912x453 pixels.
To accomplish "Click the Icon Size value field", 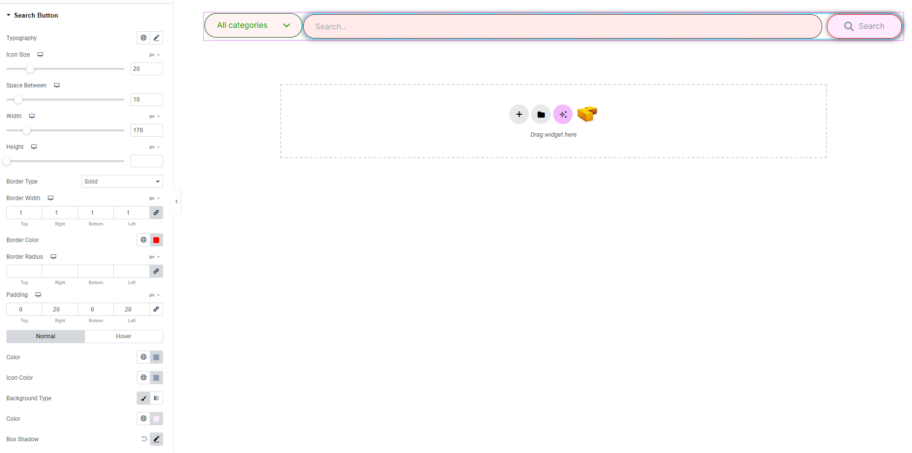I will pos(146,69).
